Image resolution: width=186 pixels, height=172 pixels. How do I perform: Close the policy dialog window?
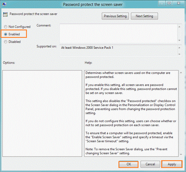click(179, 3)
